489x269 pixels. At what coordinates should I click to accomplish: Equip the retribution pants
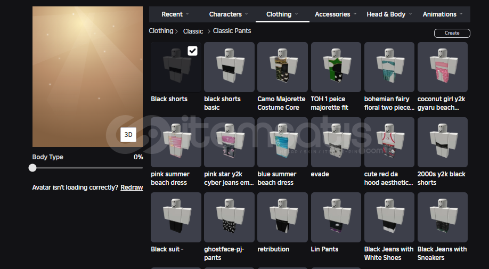282,217
